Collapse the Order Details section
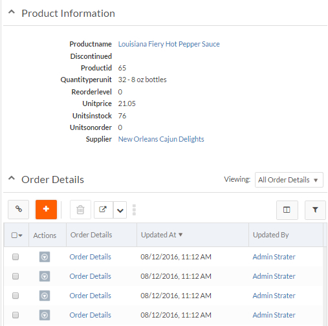The image size is (328, 326). pos(12,179)
